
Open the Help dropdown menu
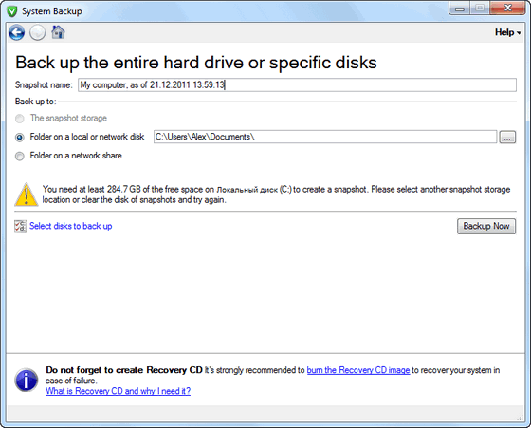507,32
